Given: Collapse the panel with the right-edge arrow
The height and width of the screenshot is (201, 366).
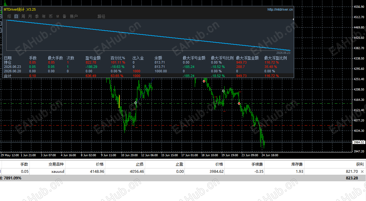Looking at the screenshot, I should coord(293,19).
